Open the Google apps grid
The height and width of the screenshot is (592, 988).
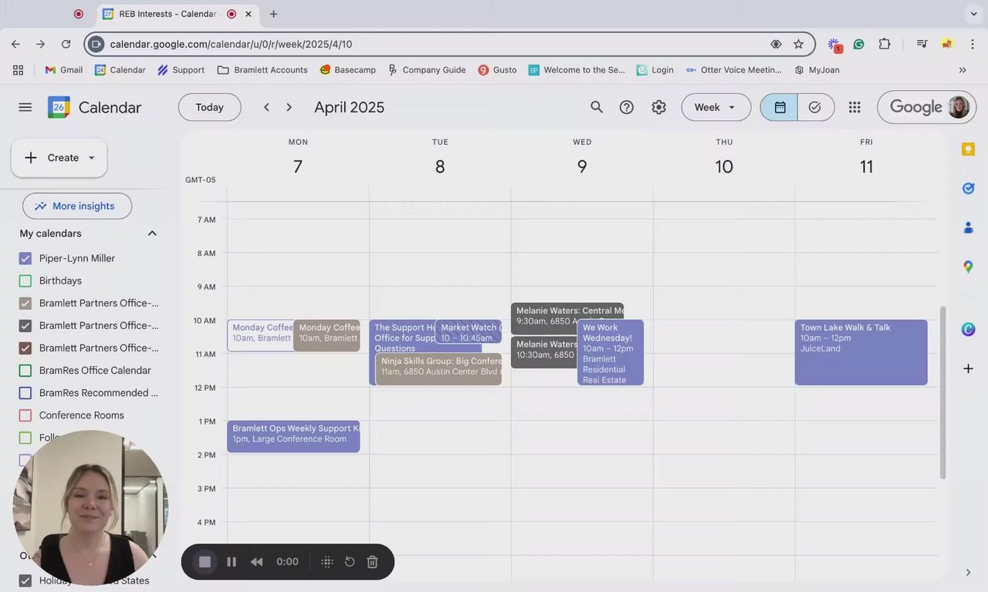(854, 107)
